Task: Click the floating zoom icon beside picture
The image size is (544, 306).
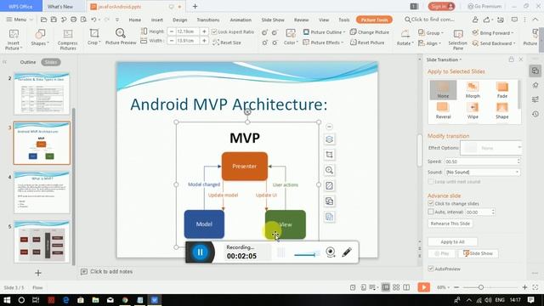Action: click(329, 170)
